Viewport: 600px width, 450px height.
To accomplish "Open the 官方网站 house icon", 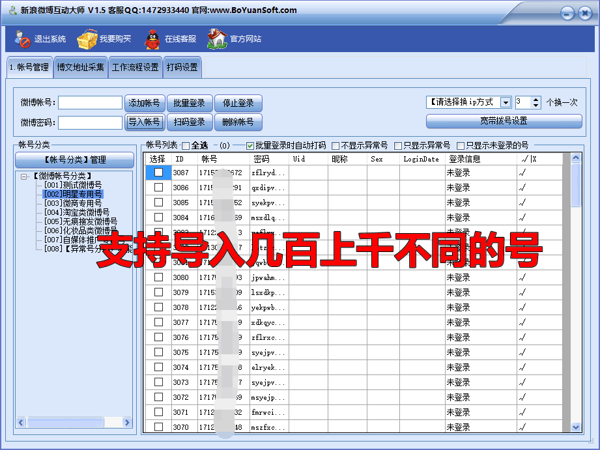I will coord(217,39).
